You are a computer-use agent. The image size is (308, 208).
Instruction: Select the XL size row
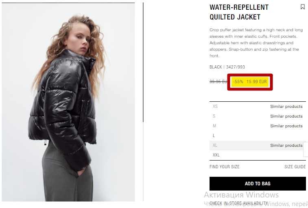258,146
